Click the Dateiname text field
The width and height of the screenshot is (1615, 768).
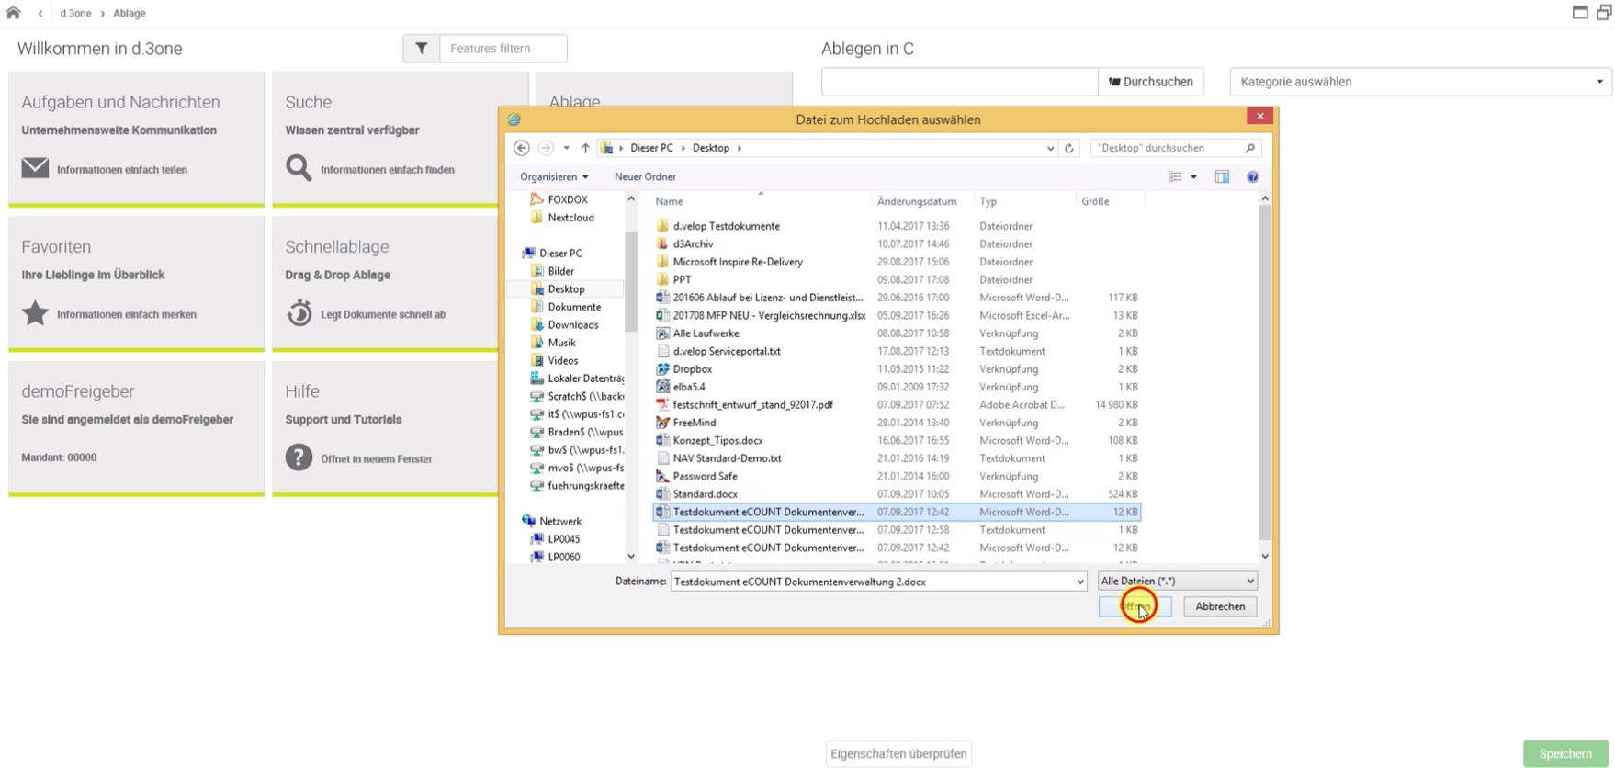pos(872,582)
